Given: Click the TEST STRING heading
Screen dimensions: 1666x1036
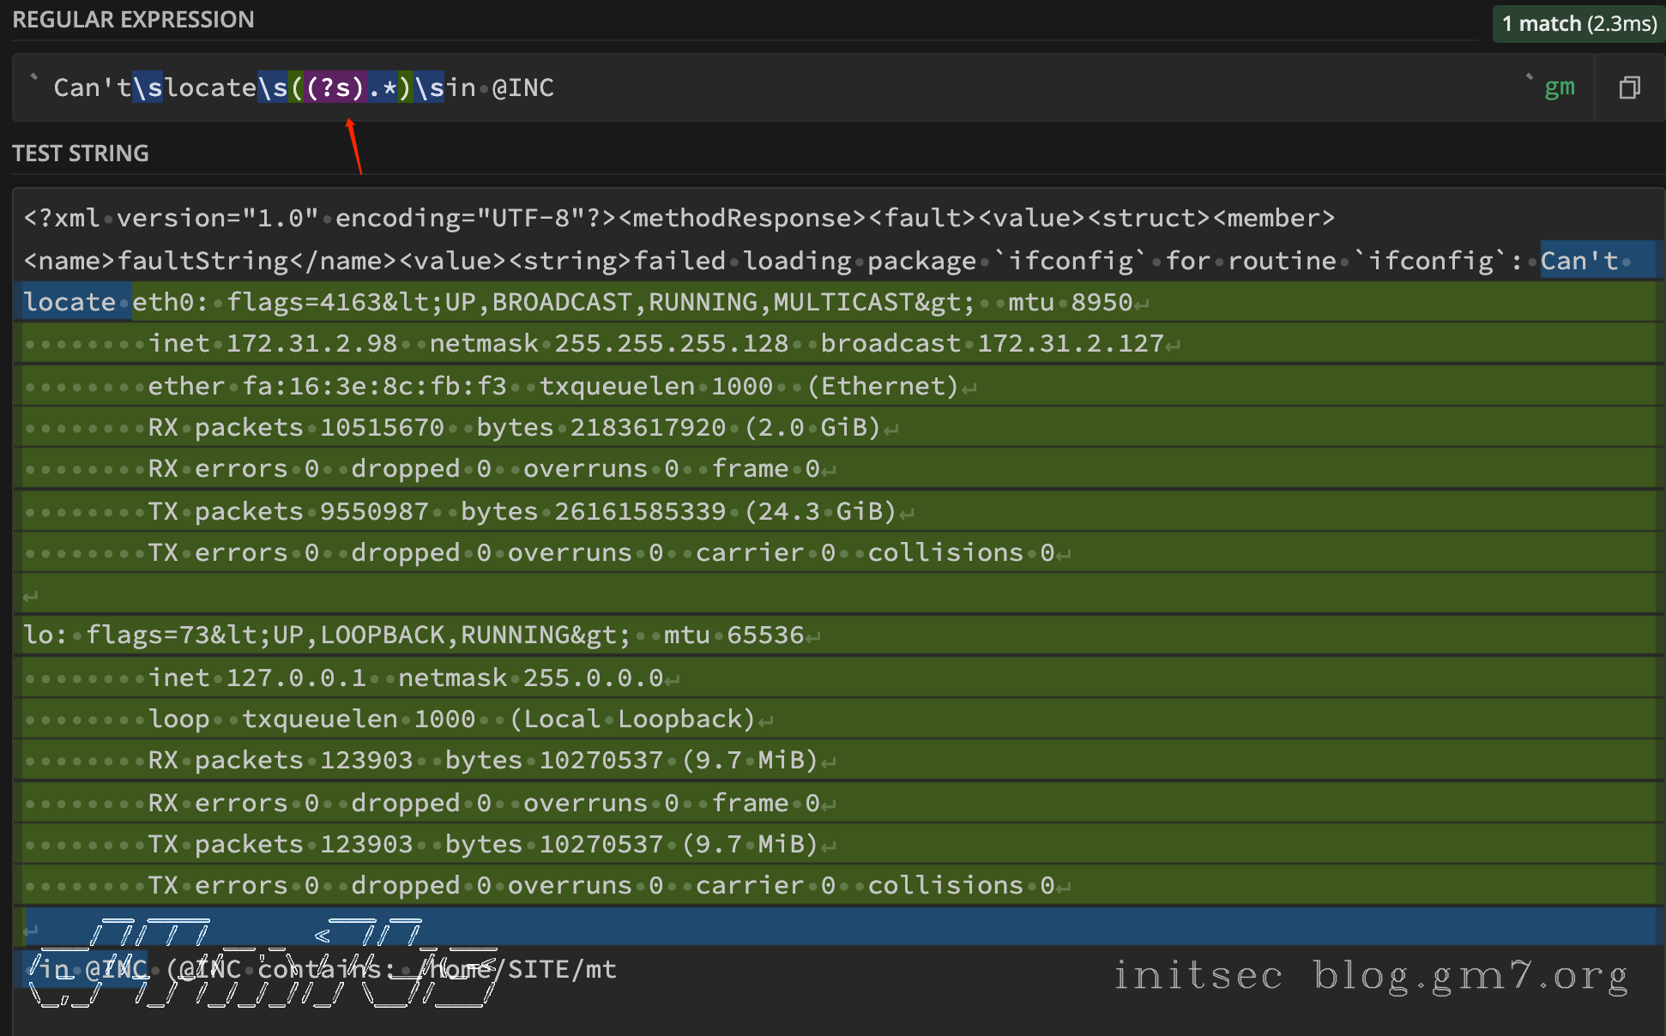Looking at the screenshot, I should [80, 154].
